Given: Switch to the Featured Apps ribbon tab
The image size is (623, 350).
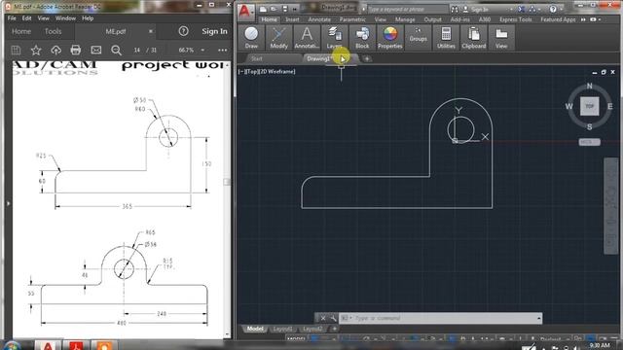Looking at the screenshot, I should [x=558, y=19].
